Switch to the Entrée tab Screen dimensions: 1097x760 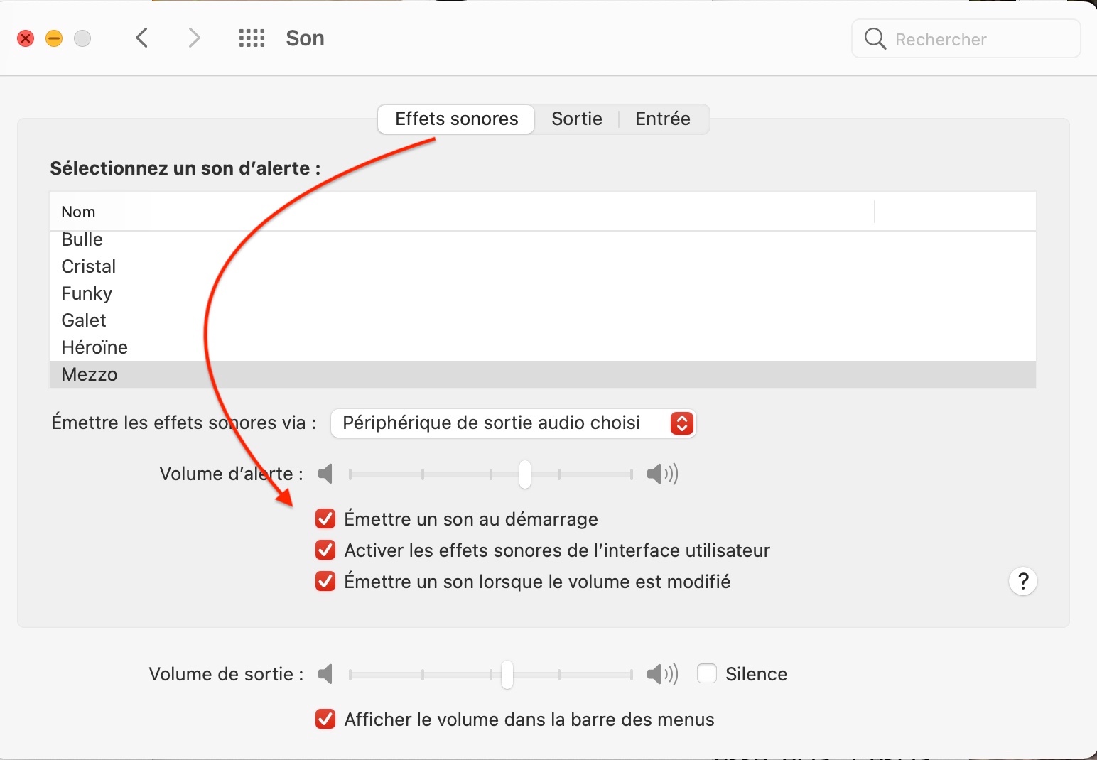click(663, 119)
